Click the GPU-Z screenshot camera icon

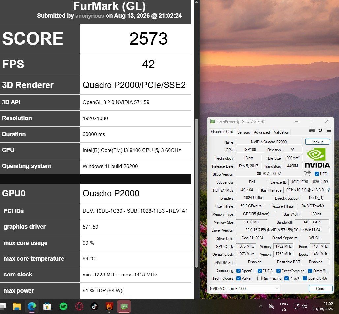pos(312,130)
